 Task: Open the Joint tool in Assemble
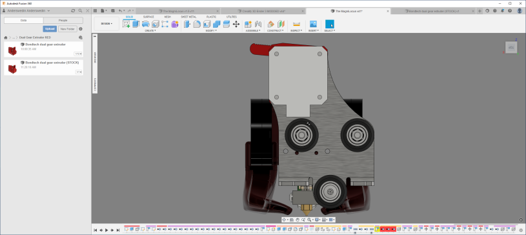258,24
